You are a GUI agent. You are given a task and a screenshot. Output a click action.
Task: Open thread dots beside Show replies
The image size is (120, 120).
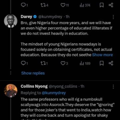(x=11, y=73)
